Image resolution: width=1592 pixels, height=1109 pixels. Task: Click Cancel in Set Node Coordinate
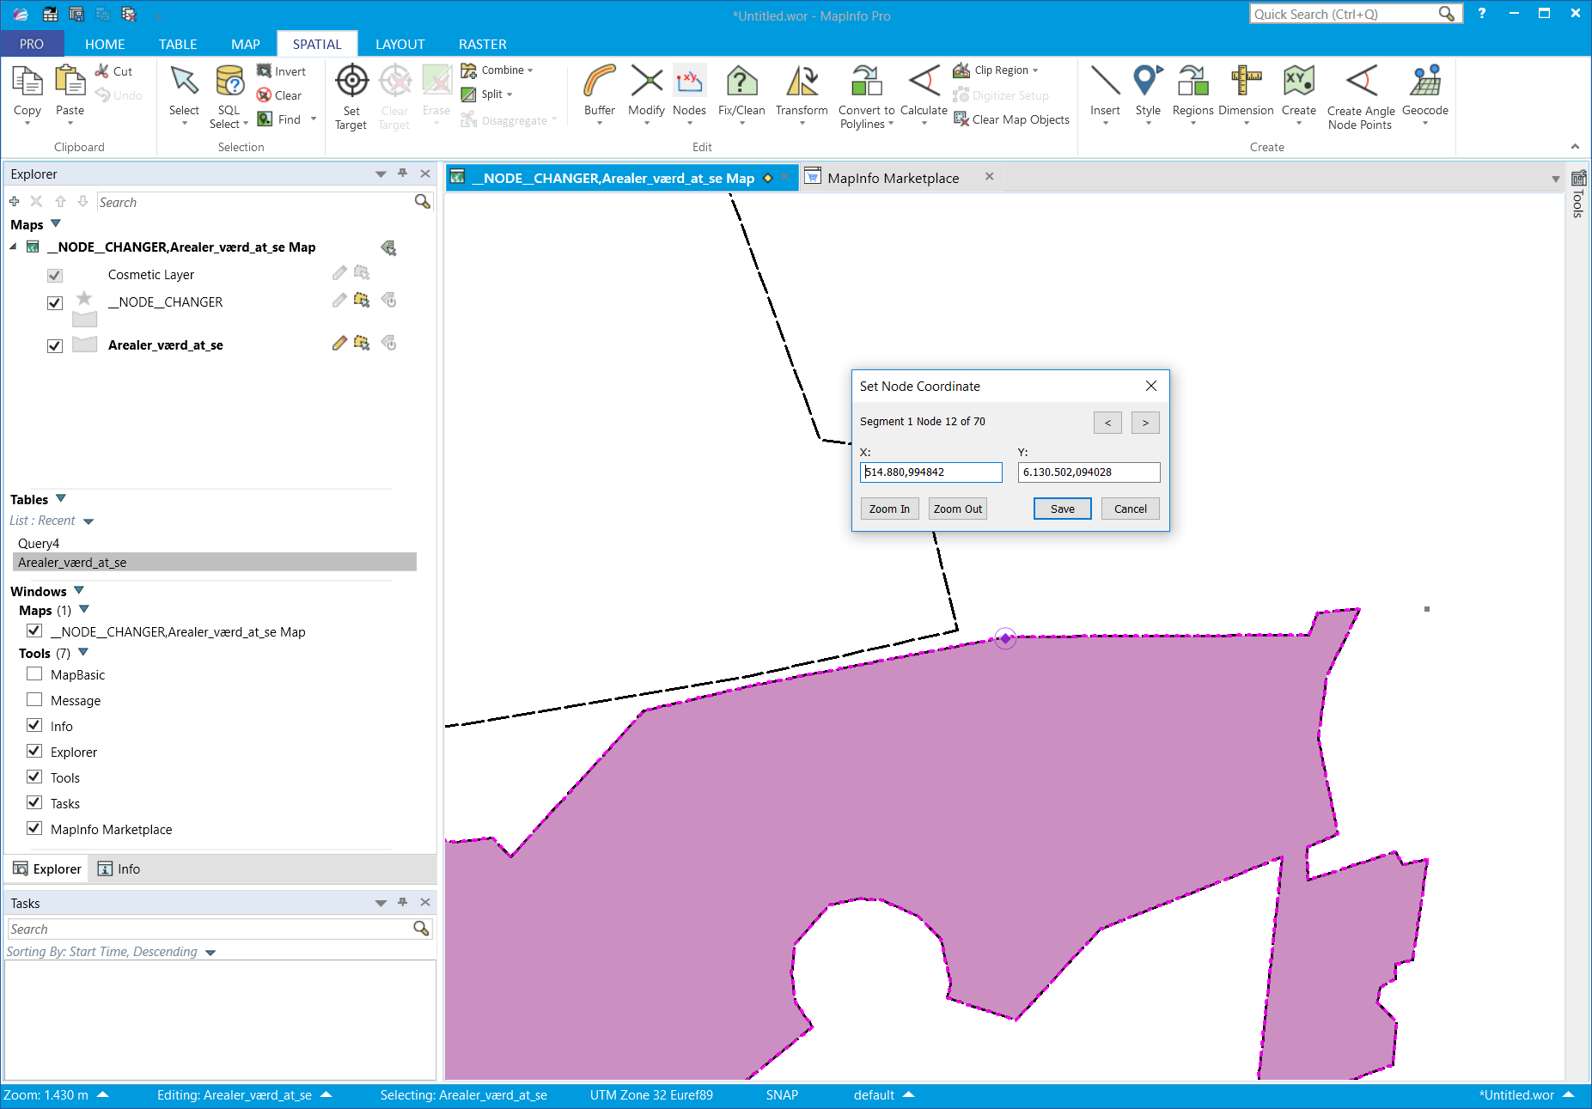pos(1131,509)
